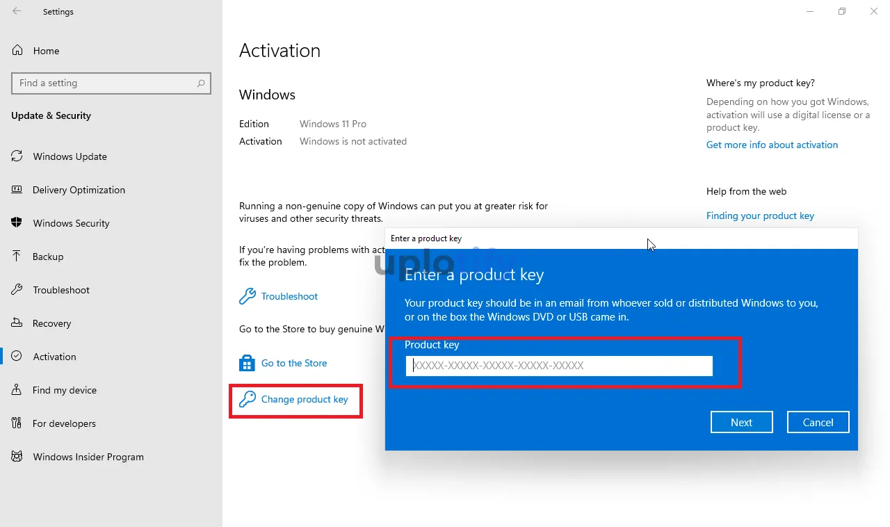This screenshot has width=890, height=527.
Task: Select the Backup arrow icon
Action: [17, 257]
